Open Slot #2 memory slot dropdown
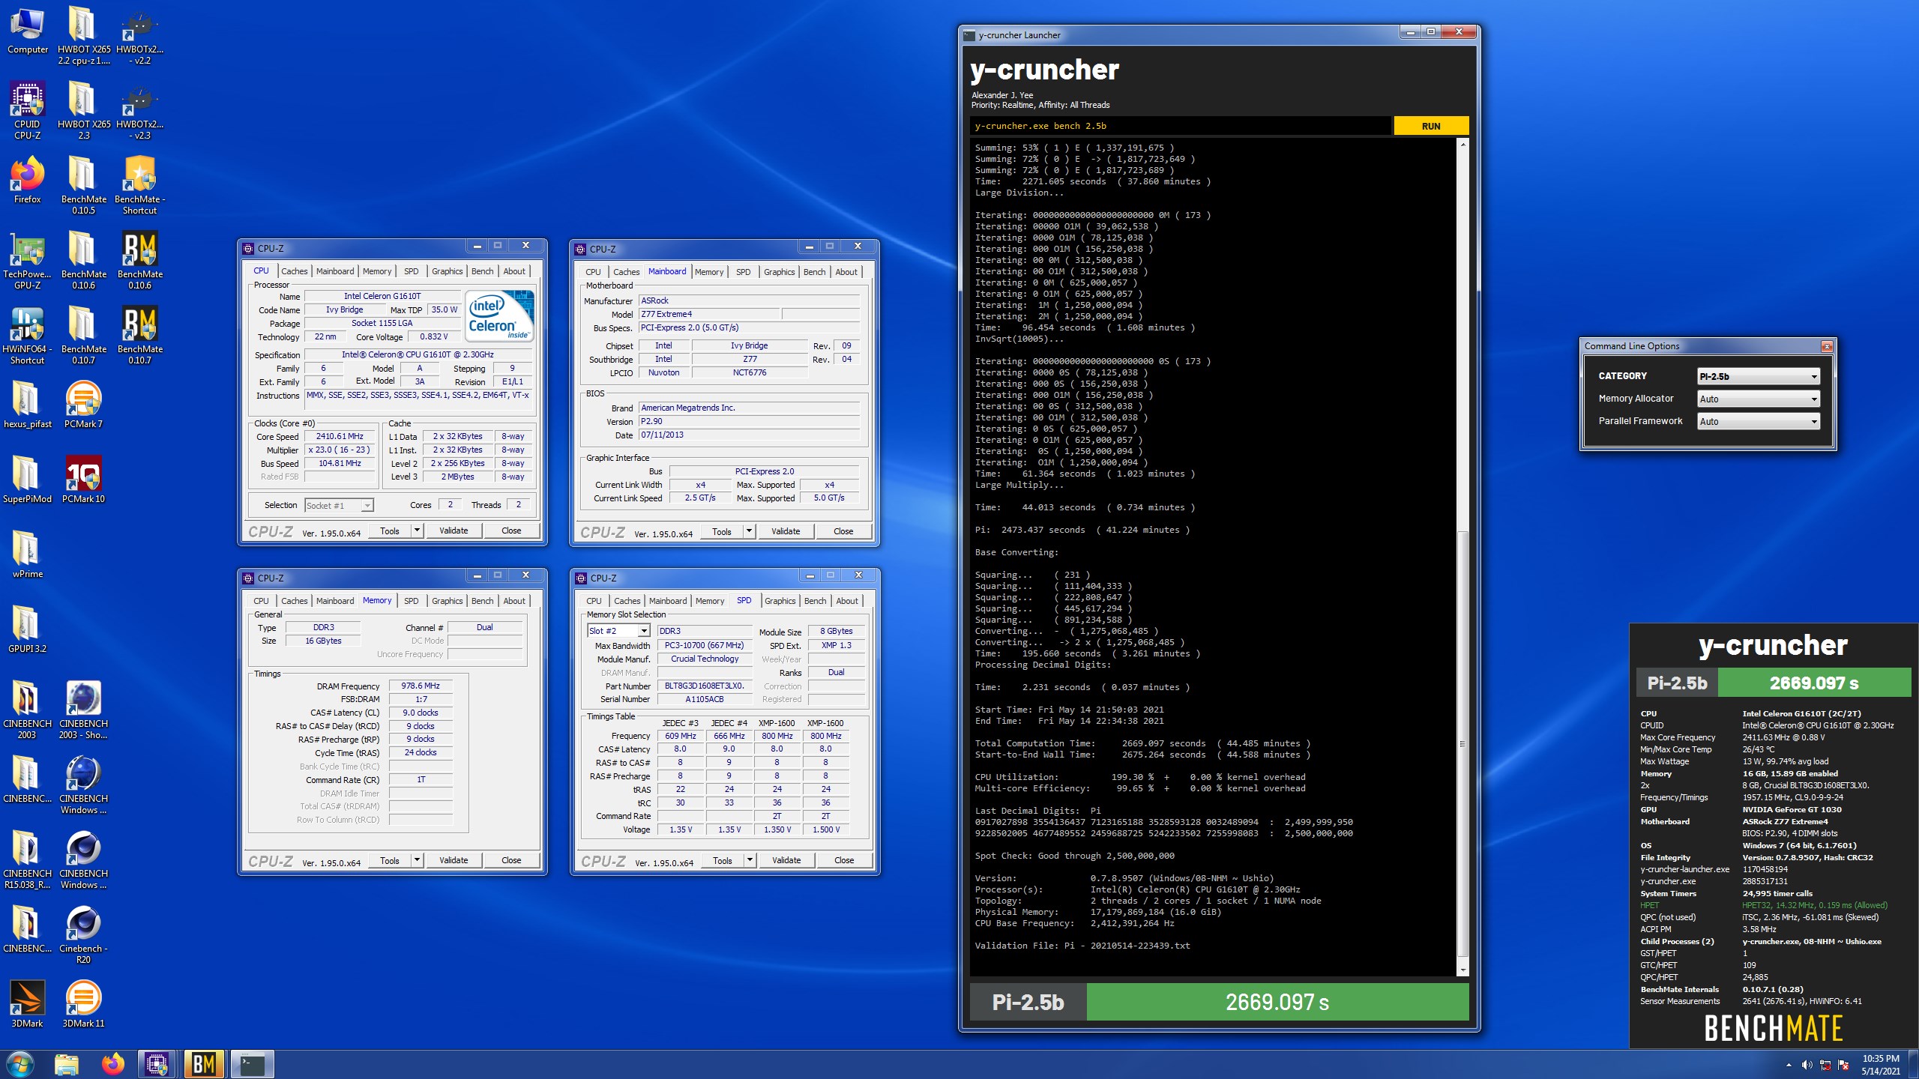The width and height of the screenshot is (1919, 1079). (618, 631)
